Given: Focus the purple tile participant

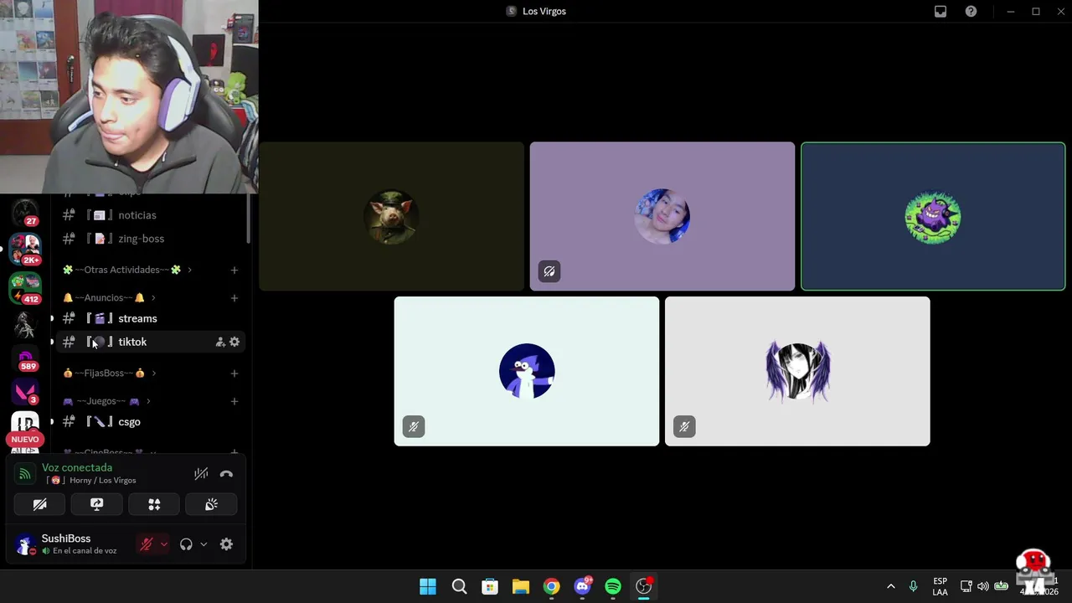Looking at the screenshot, I should (662, 217).
